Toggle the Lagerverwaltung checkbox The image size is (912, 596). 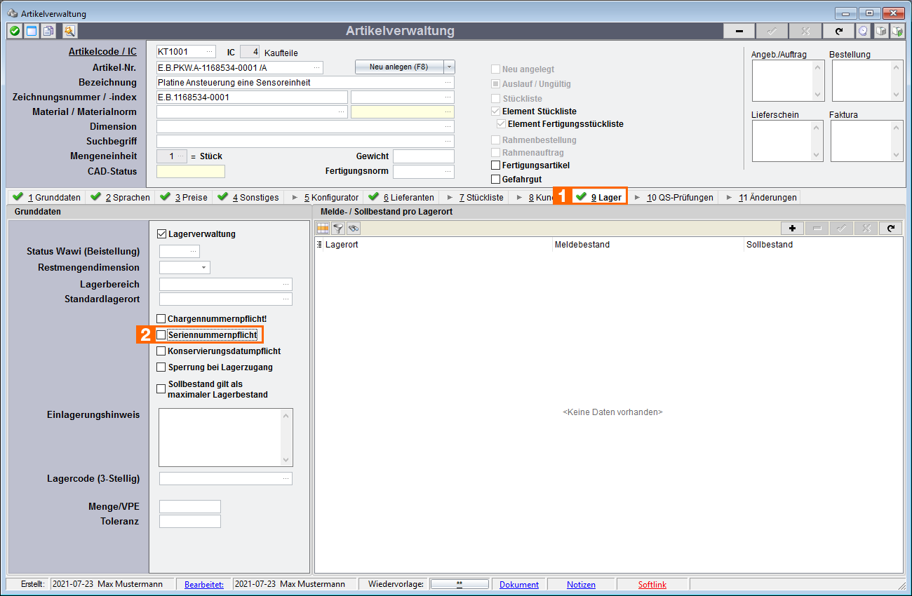(x=162, y=234)
